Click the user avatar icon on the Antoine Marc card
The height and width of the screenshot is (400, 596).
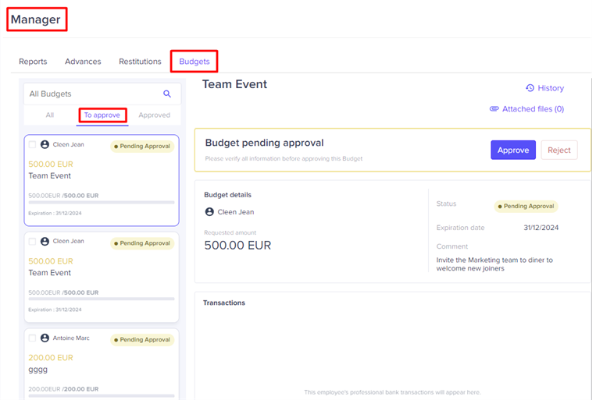pos(45,338)
